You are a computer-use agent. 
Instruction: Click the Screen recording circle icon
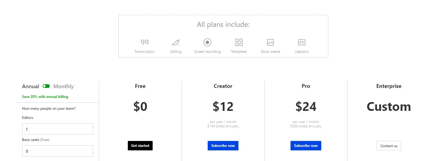207,42
